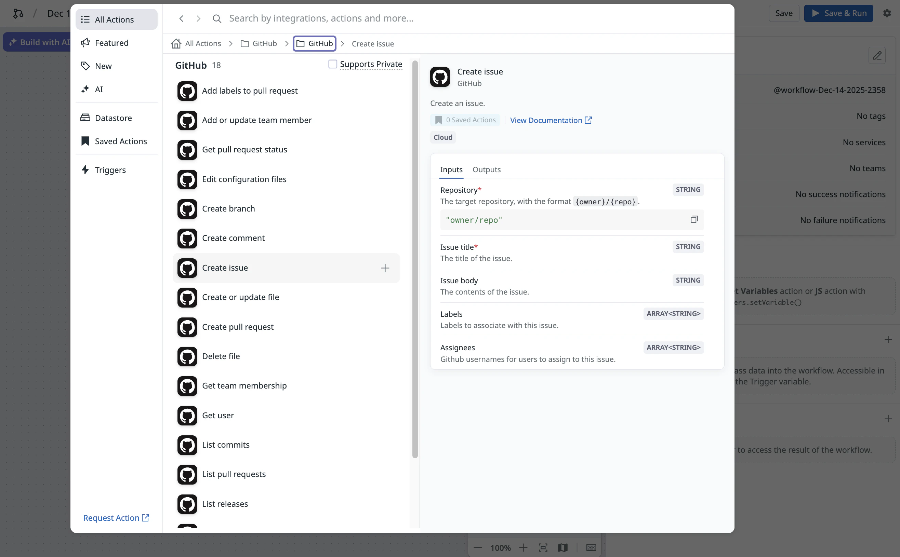The width and height of the screenshot is (900, 557).
Task: Fit workflow to view icon
Action: pyautogui.click(x=543, y=547)
